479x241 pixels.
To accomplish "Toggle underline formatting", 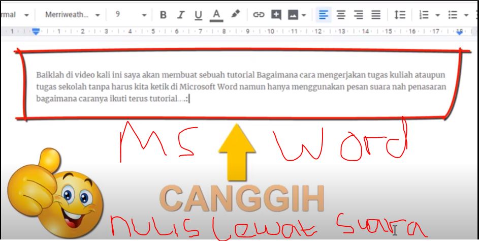I will (199, 15).
